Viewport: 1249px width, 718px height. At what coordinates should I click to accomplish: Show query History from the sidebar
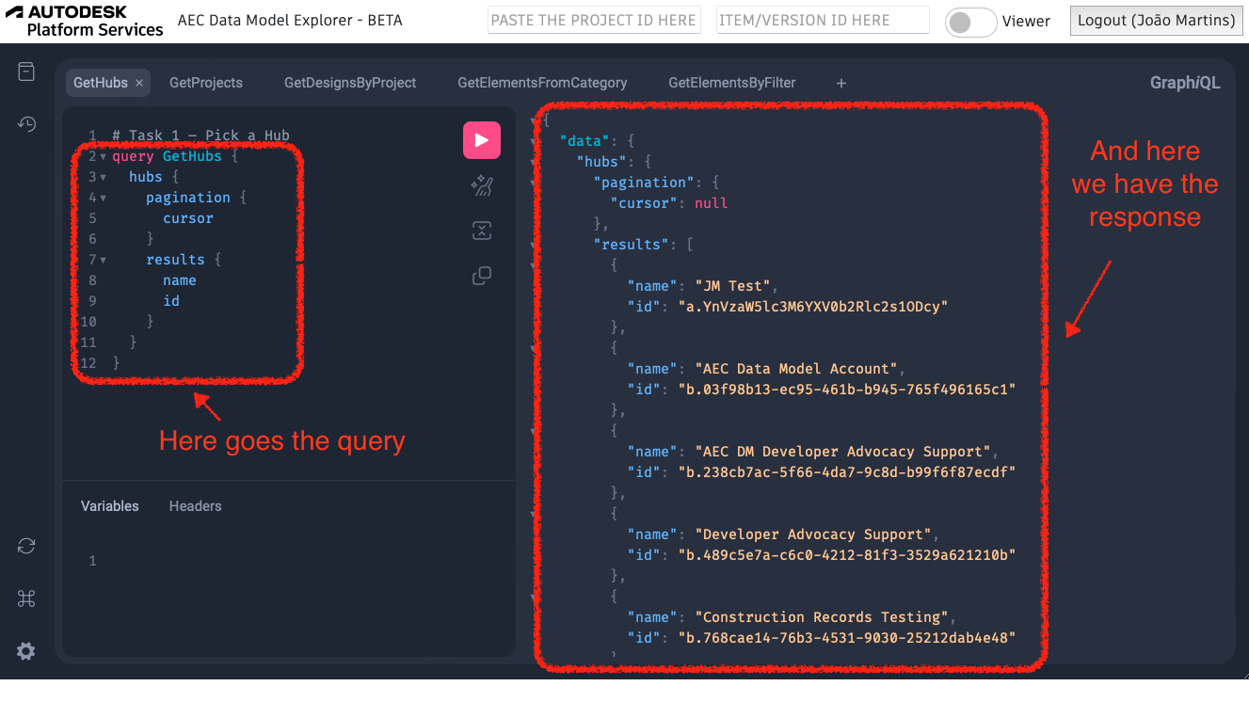[x=26, y=123]
